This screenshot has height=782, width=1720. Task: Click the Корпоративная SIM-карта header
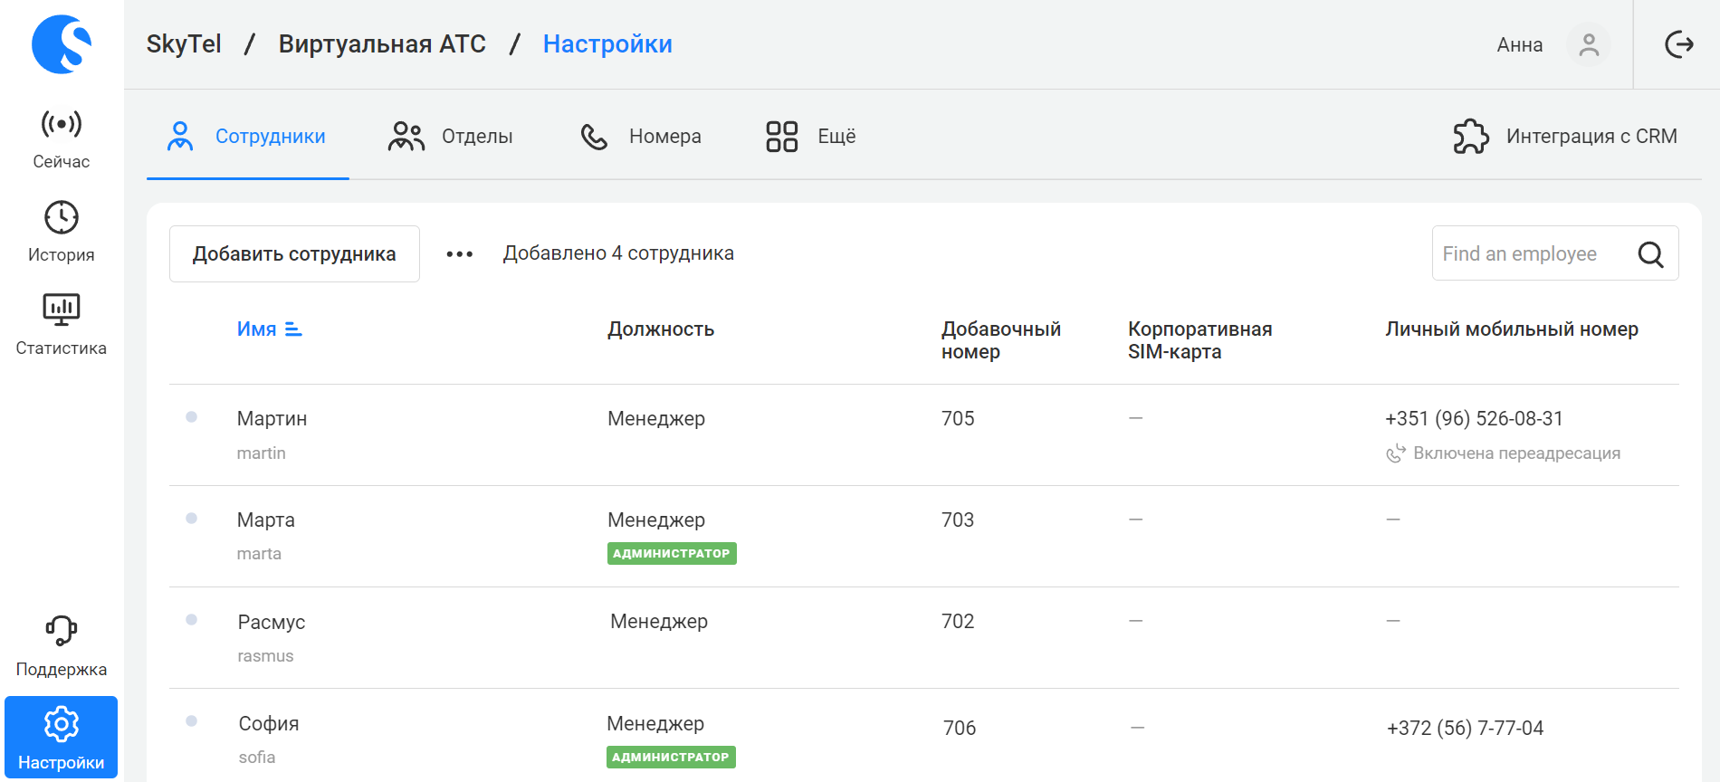pos(1200,340)
